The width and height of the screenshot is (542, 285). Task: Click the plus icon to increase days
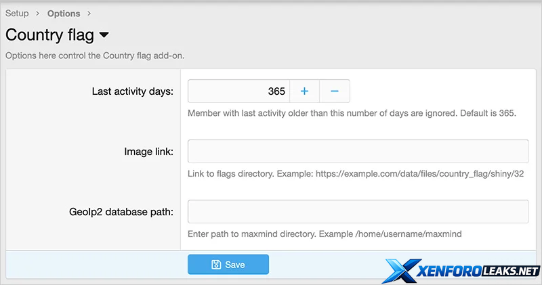(x=304, y=91)
